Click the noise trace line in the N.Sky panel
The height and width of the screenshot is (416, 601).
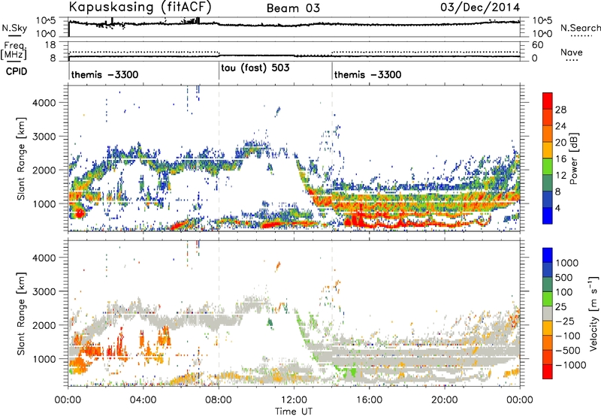(x=294, y=24)
